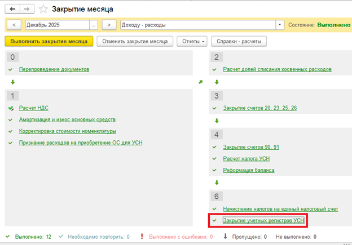Screen dimensions: 352x245
Task: Click the black down-arrow skipped icon
Action: click(x=226, y=236)
